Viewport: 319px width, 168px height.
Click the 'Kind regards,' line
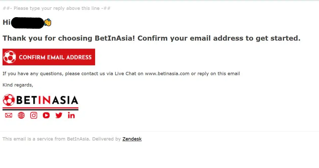tap(18, 85)
